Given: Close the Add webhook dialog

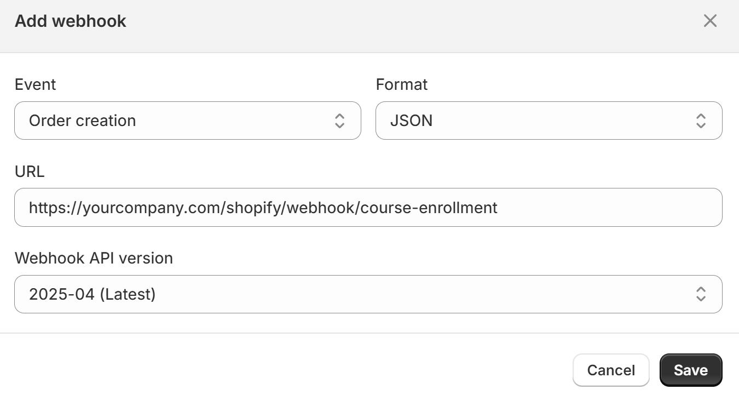Looking at the screenshot, I should [710, 21].
